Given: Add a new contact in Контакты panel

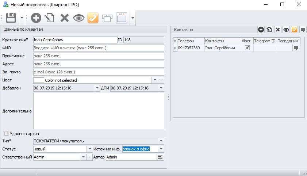Looking at the screenshot, I should coord(261,30).
